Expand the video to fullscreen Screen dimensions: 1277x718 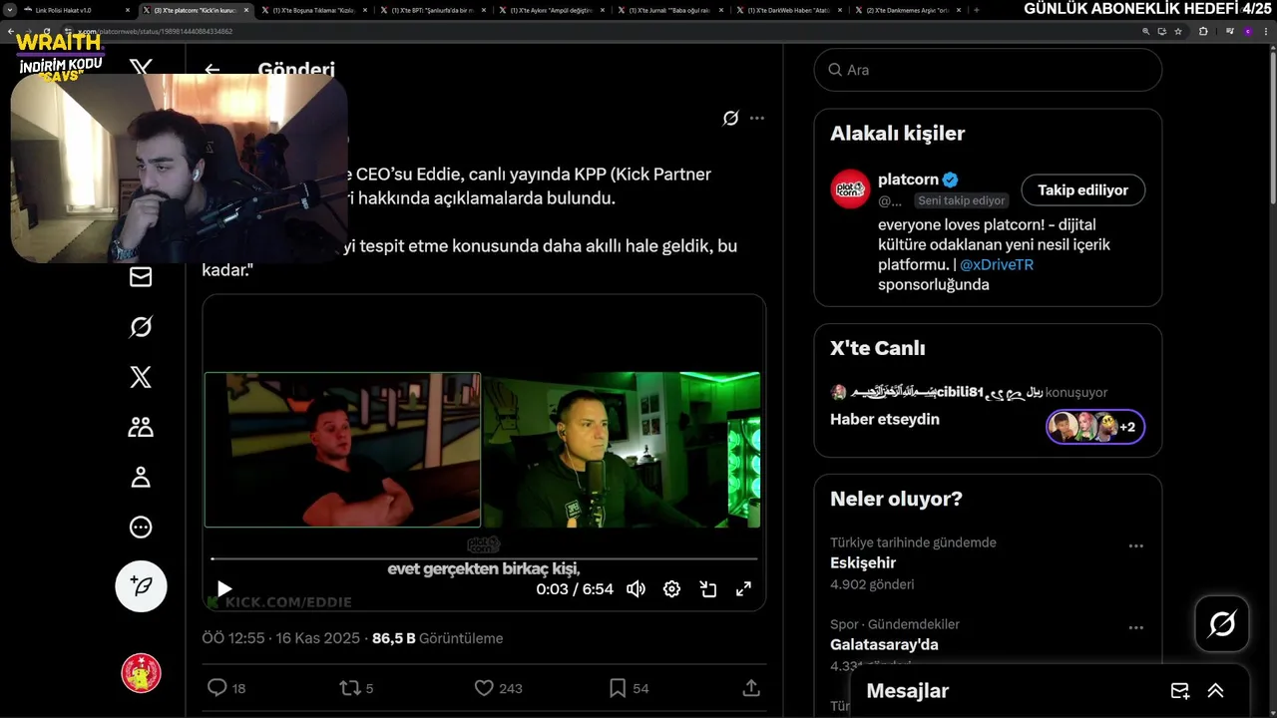point(743,589)
